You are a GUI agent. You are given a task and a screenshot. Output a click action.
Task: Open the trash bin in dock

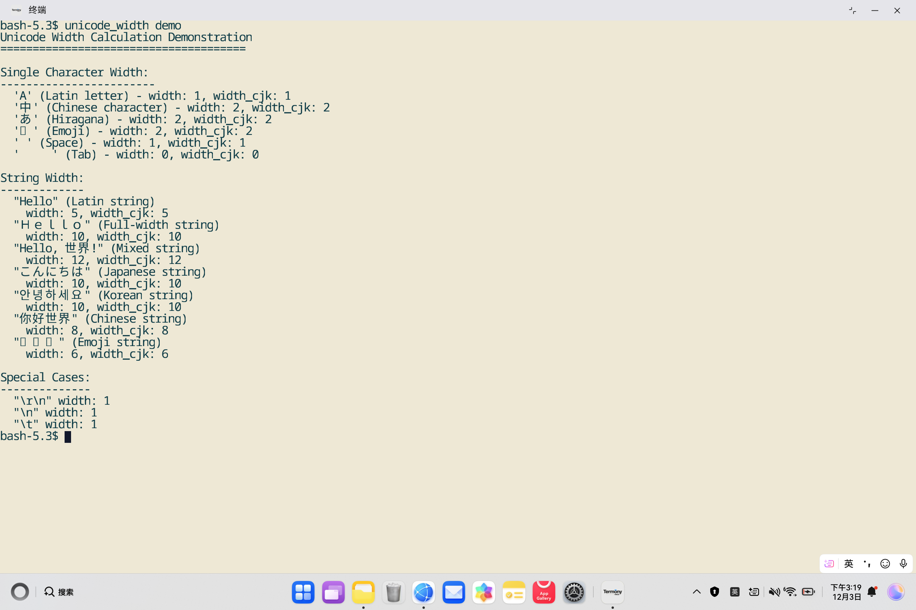point(393,592)
